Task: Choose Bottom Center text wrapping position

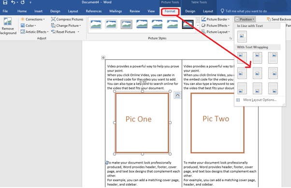Action: tap(258, 88)
